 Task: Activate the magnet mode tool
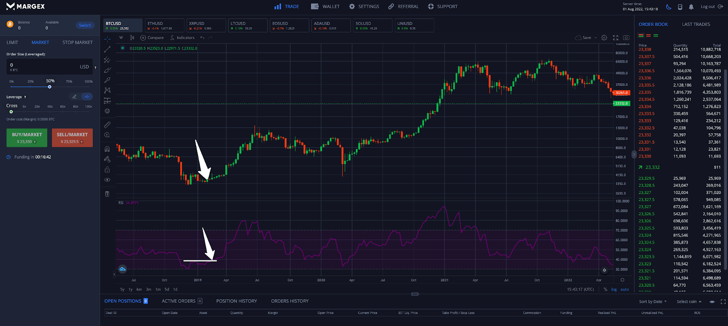(107, 149)
